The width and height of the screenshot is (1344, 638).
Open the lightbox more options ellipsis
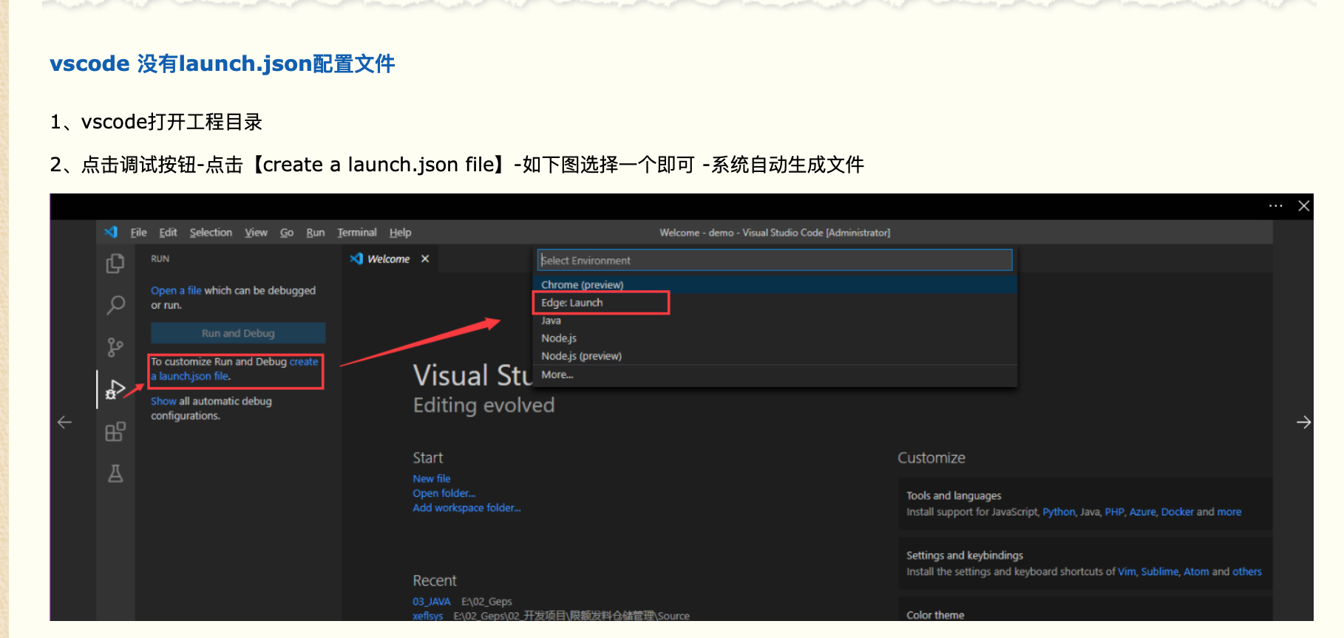(1275, 206)
